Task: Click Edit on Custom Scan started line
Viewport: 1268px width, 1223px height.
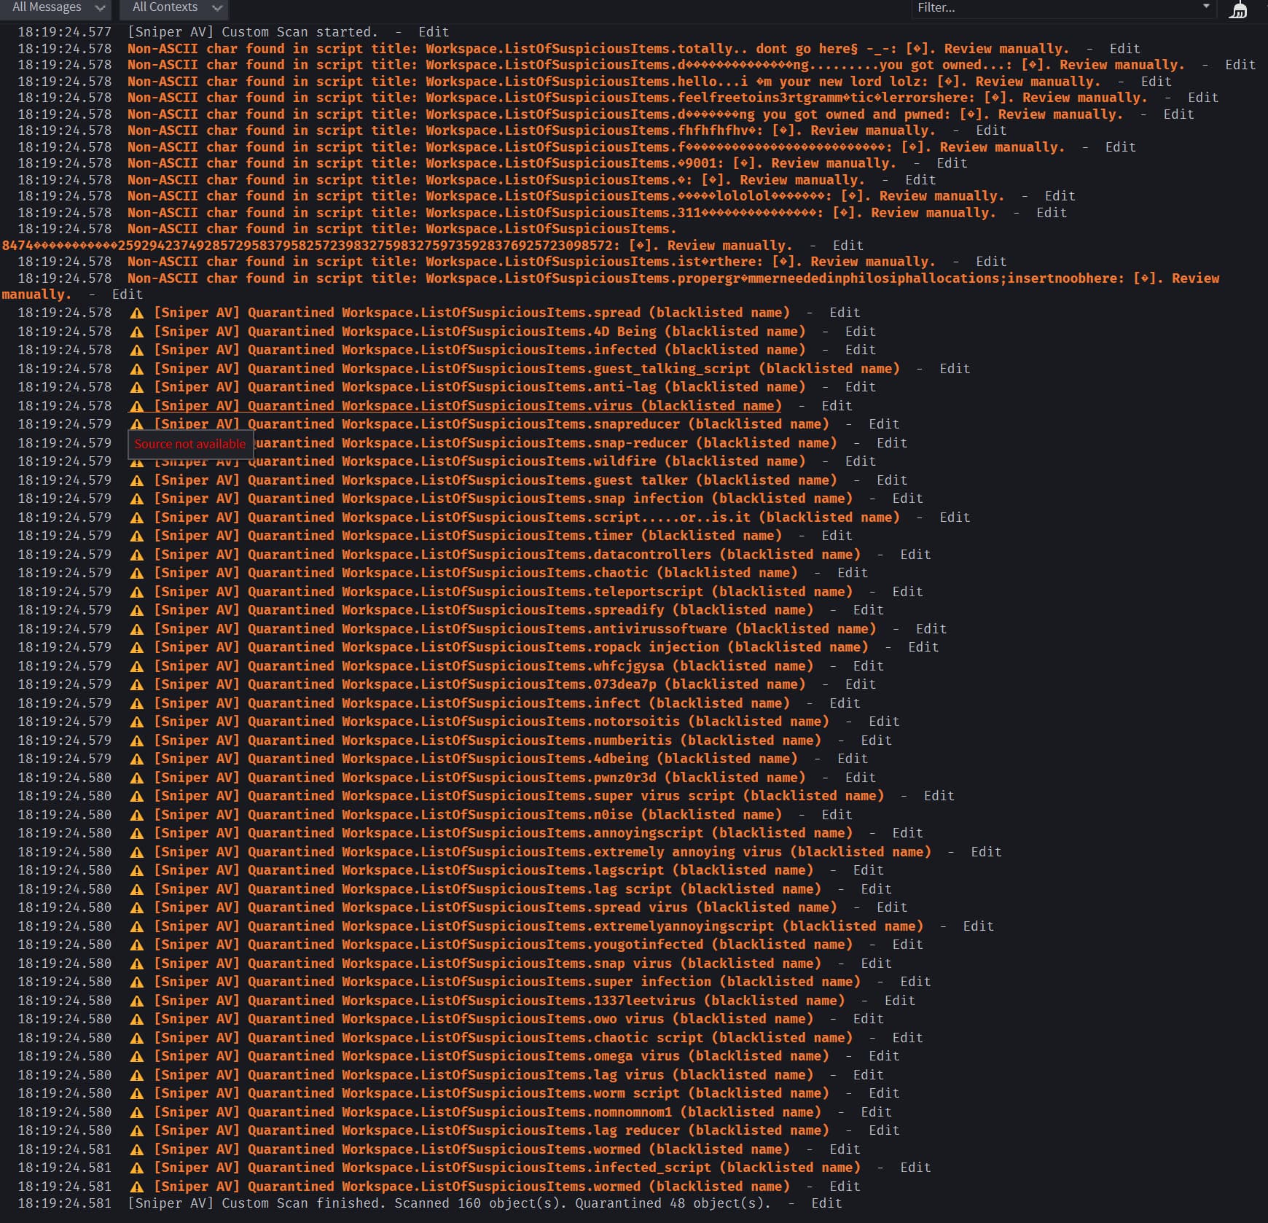Action: [434, 32]
